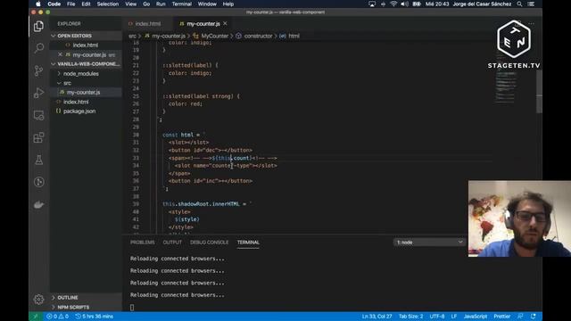Click the remote window indicator in status bar
This screenshot has width=571, height=321.
pos(36,317)
